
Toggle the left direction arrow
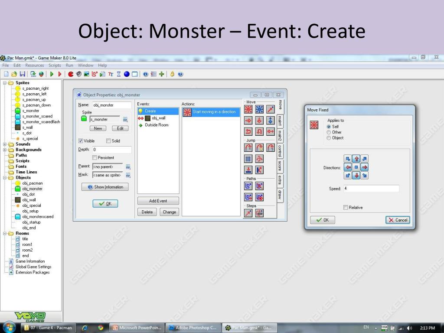pos(348,167)
